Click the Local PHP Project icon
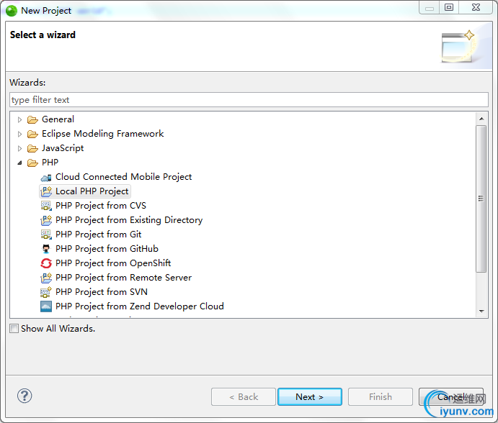The width and height of the screenshot is (498, 423). (x=46, y=191)
